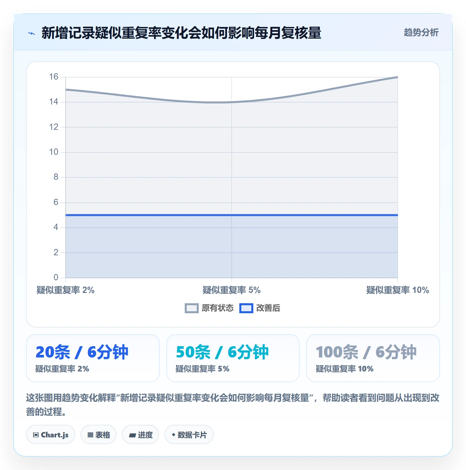Click the y-axis value 0
Viewport: 466px width, 470px height.
pos(56,277)
